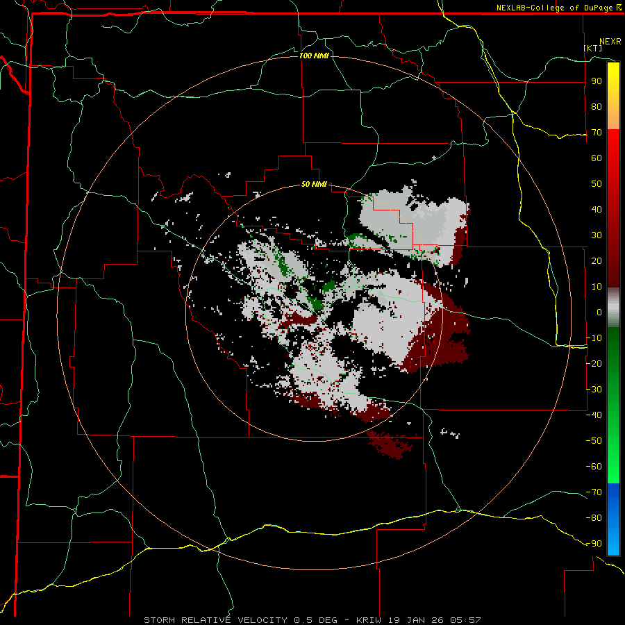Click the 10 value on the velocity scale

coord(597,287)
